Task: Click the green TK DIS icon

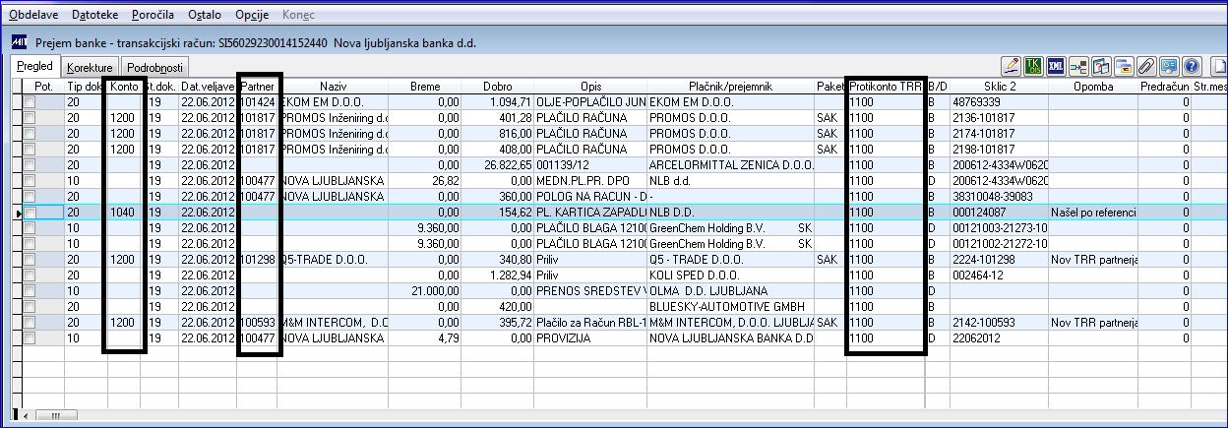Action: click(x=1033, y=67)
